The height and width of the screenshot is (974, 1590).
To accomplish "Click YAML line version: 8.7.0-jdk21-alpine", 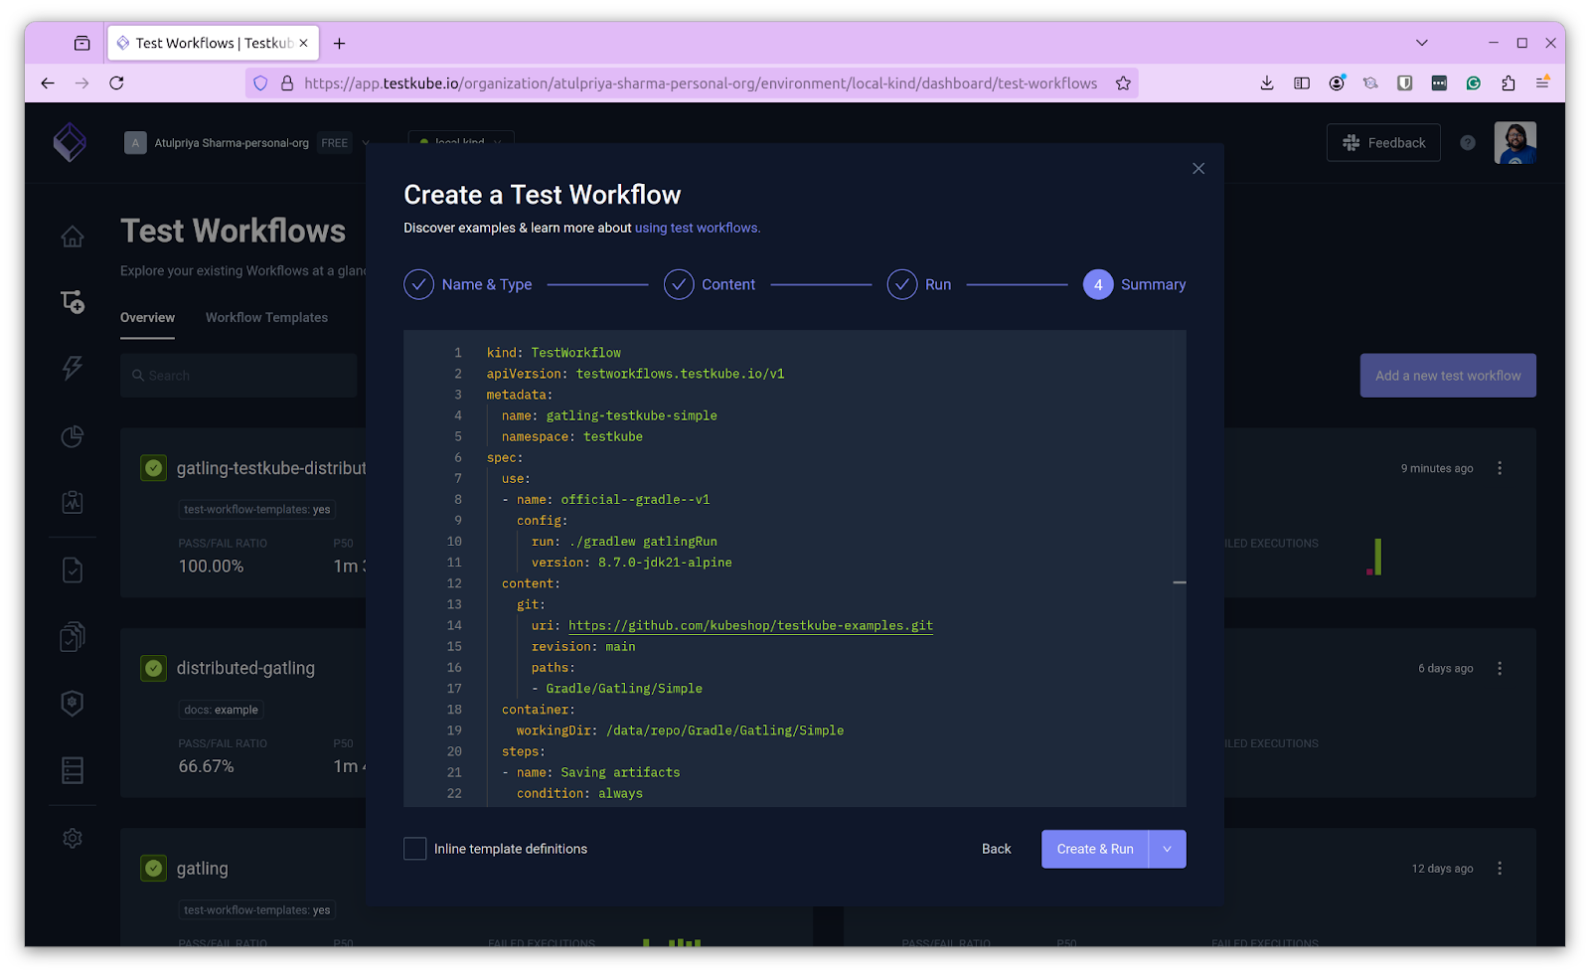I will click(x=631, y=563).
